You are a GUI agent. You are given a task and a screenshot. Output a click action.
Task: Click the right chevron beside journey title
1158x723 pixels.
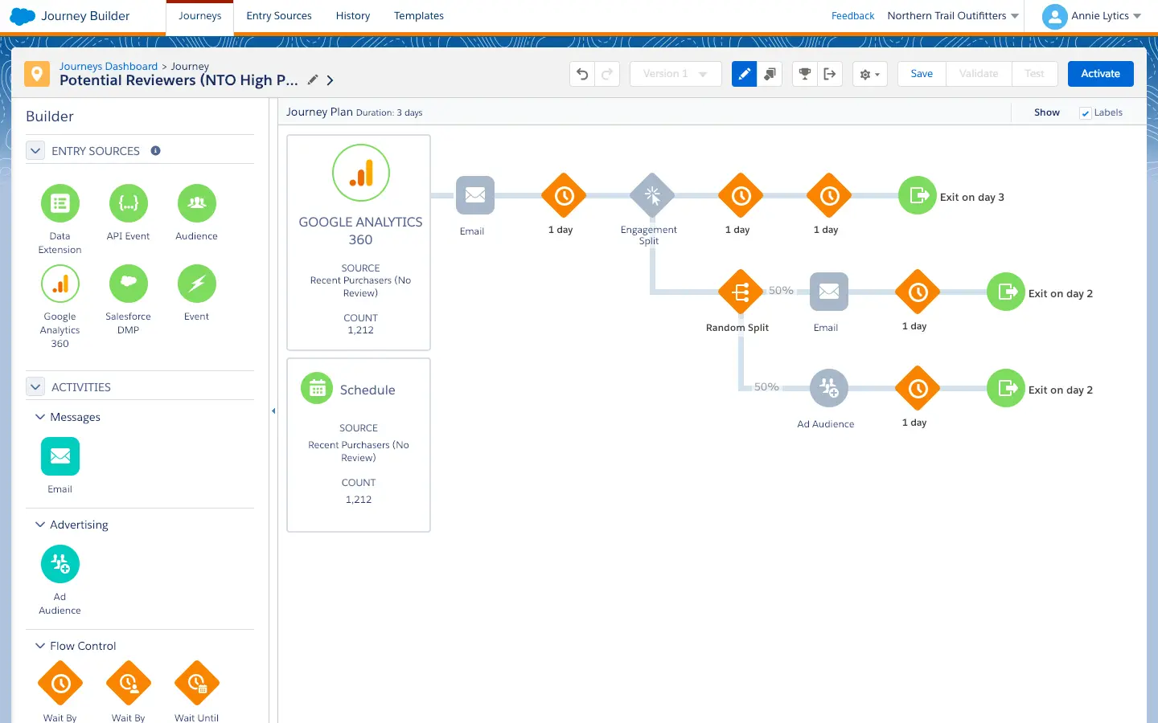pos(331,80)
